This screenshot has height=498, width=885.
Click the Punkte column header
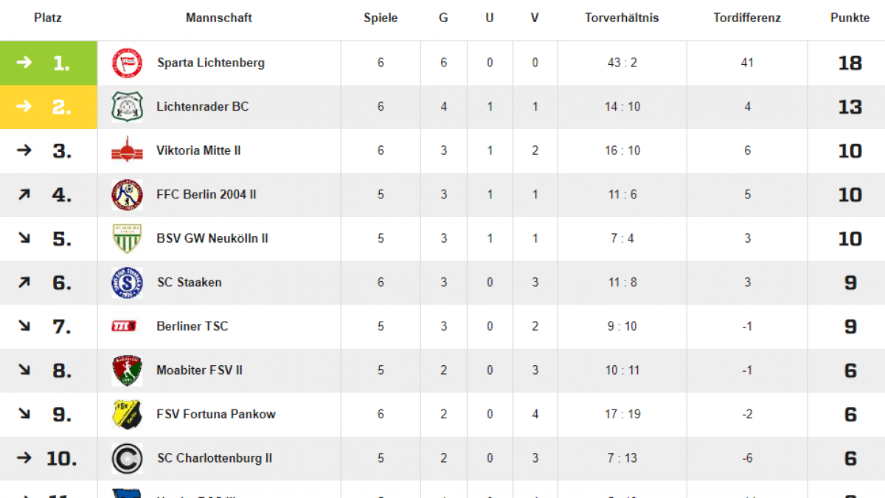point(850,18)
